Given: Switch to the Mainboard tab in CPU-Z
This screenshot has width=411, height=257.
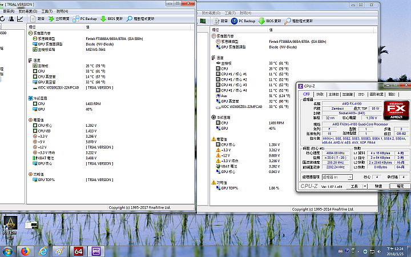Looking at the screenshot, I should coord(334,94).
